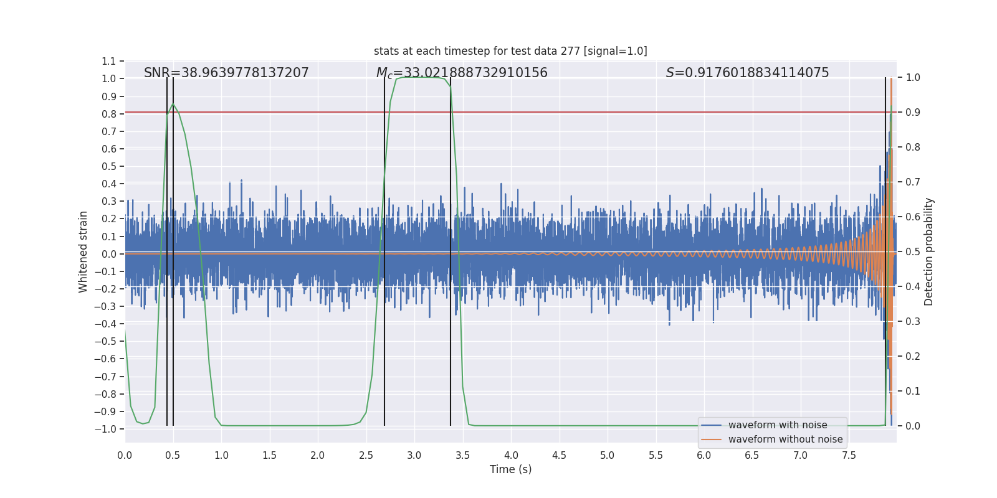Screen dimensions: 997x498
Task: Click tick label −0.4 on Whitened strain axis
Action: click(x=105, y=324)
